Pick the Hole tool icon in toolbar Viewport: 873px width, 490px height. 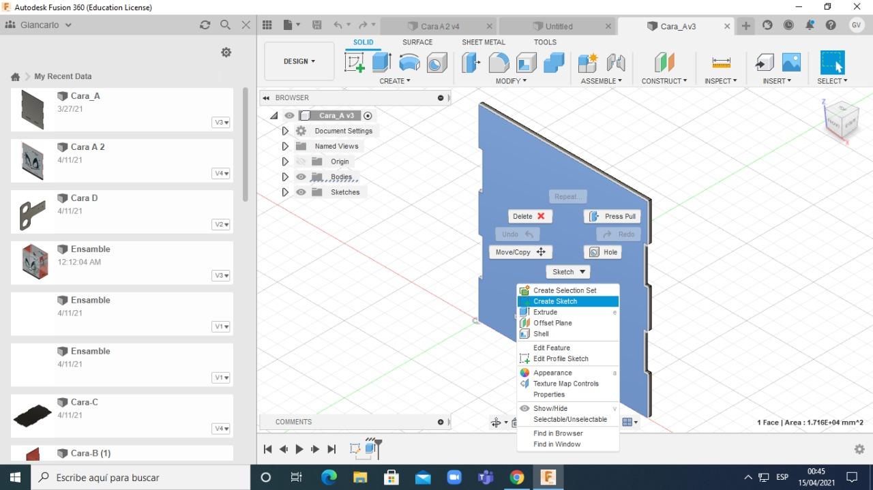pyautogui.click(x=436, y=63)
